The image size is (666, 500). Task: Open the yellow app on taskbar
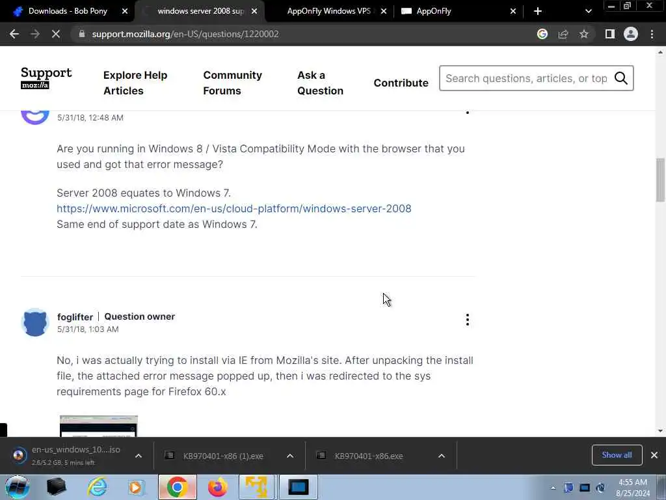(256, 487)
